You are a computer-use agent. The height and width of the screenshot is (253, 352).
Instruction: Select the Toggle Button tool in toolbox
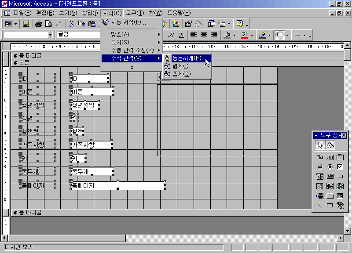pos(320,167)
